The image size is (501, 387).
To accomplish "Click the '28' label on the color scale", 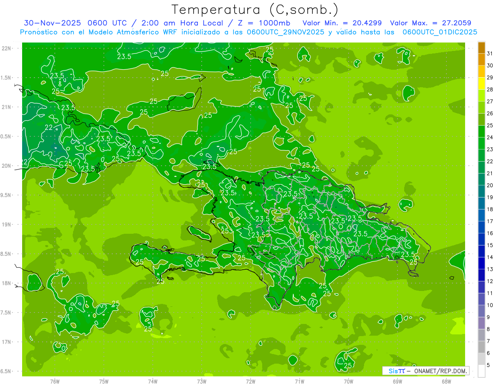I will point(490,90).
